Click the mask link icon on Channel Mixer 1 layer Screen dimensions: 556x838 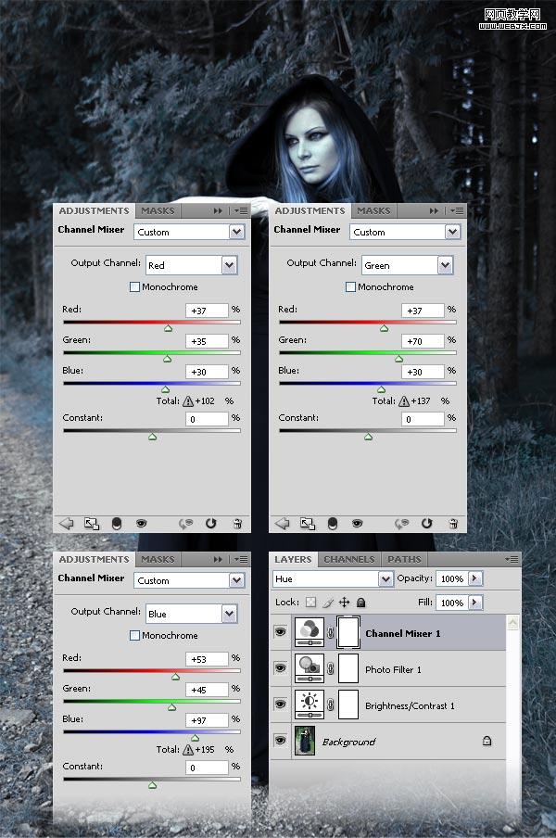tap(331, 633)
